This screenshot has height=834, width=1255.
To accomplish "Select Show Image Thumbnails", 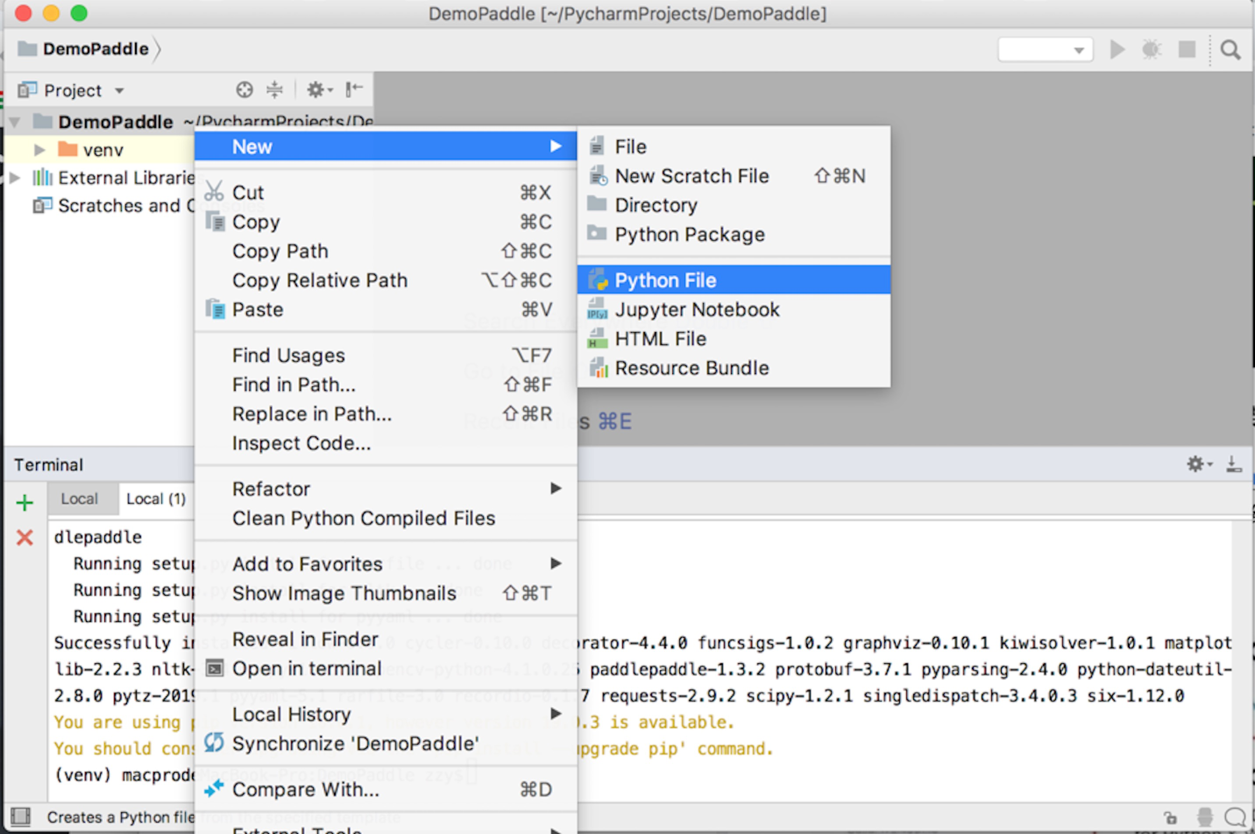I will click(x=385, y=593).
